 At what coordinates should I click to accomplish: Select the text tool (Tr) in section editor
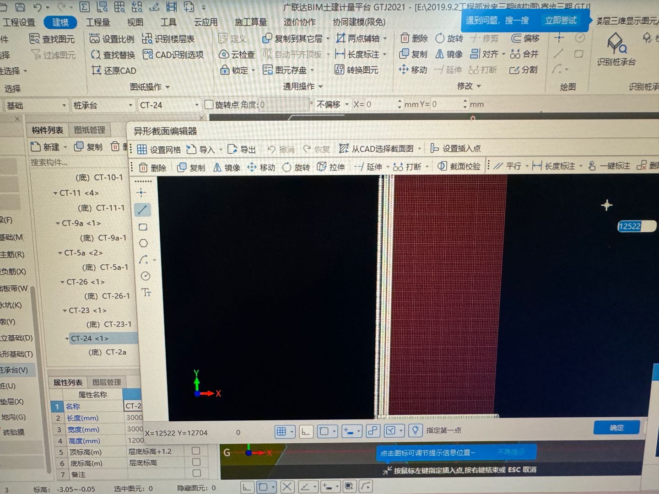146,292
